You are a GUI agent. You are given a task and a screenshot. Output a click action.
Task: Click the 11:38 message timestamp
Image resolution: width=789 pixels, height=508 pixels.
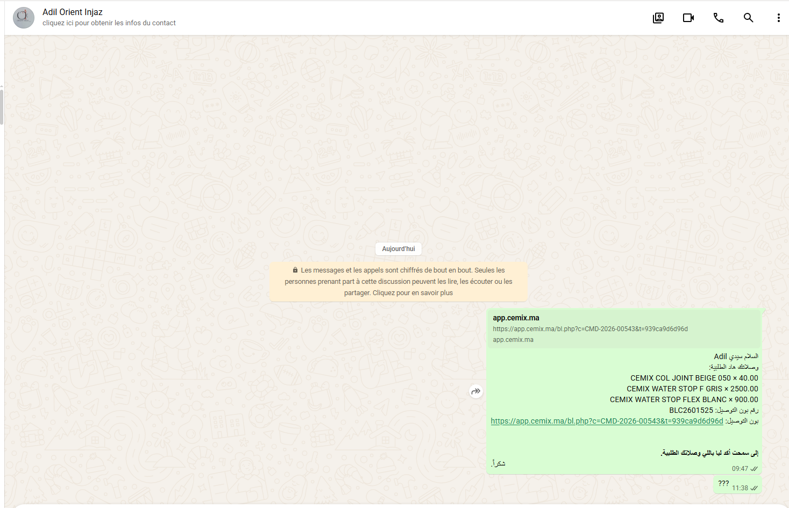pos(740,488)
